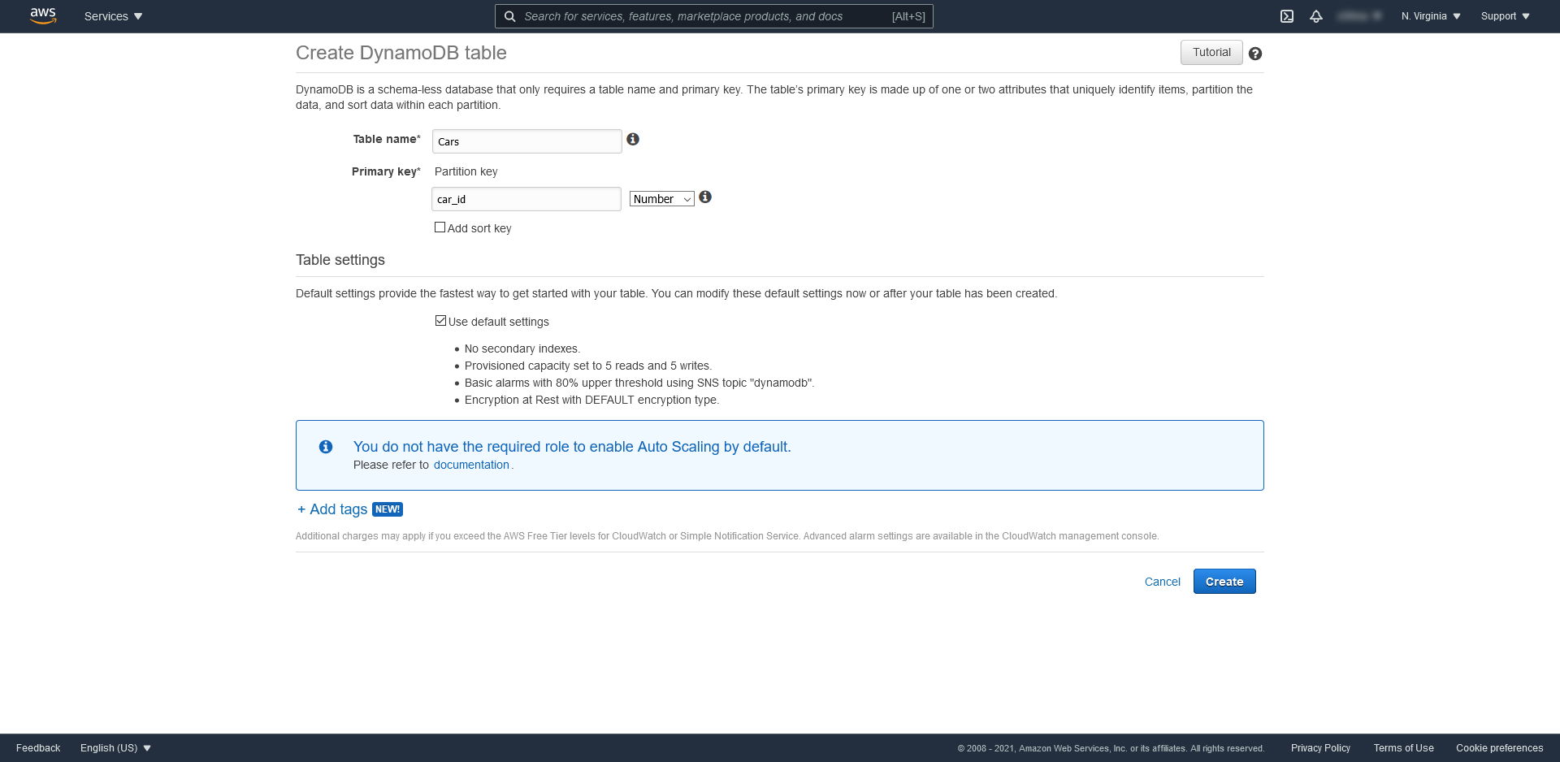Open the notifications bell
Screen dimensions: 1560x762
click(1316, 16)
